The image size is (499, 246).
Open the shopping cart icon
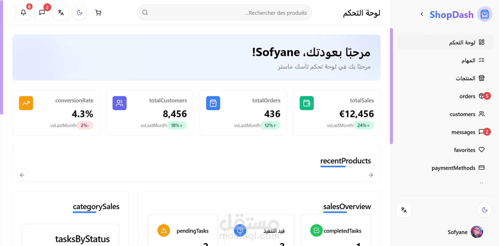pyautogui.click(x=98, y=12)
